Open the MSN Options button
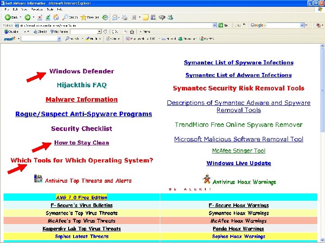The height and width of the screenshot is (243, 325). (x=113, y=39)
